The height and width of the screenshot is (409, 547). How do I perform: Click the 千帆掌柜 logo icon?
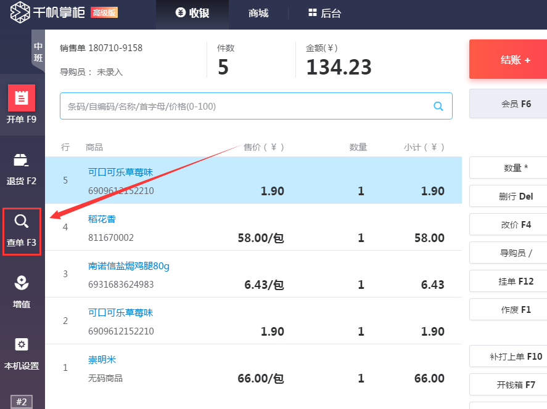(x=19, y=13)
